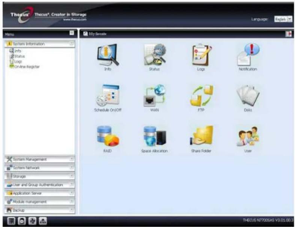Click the fan status icon in bottom bar
Screen dimensions: 295x227
coord(32,221)
